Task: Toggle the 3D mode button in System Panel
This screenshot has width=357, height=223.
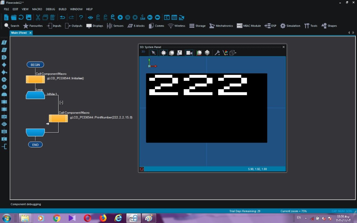Action: coord(143,52)
